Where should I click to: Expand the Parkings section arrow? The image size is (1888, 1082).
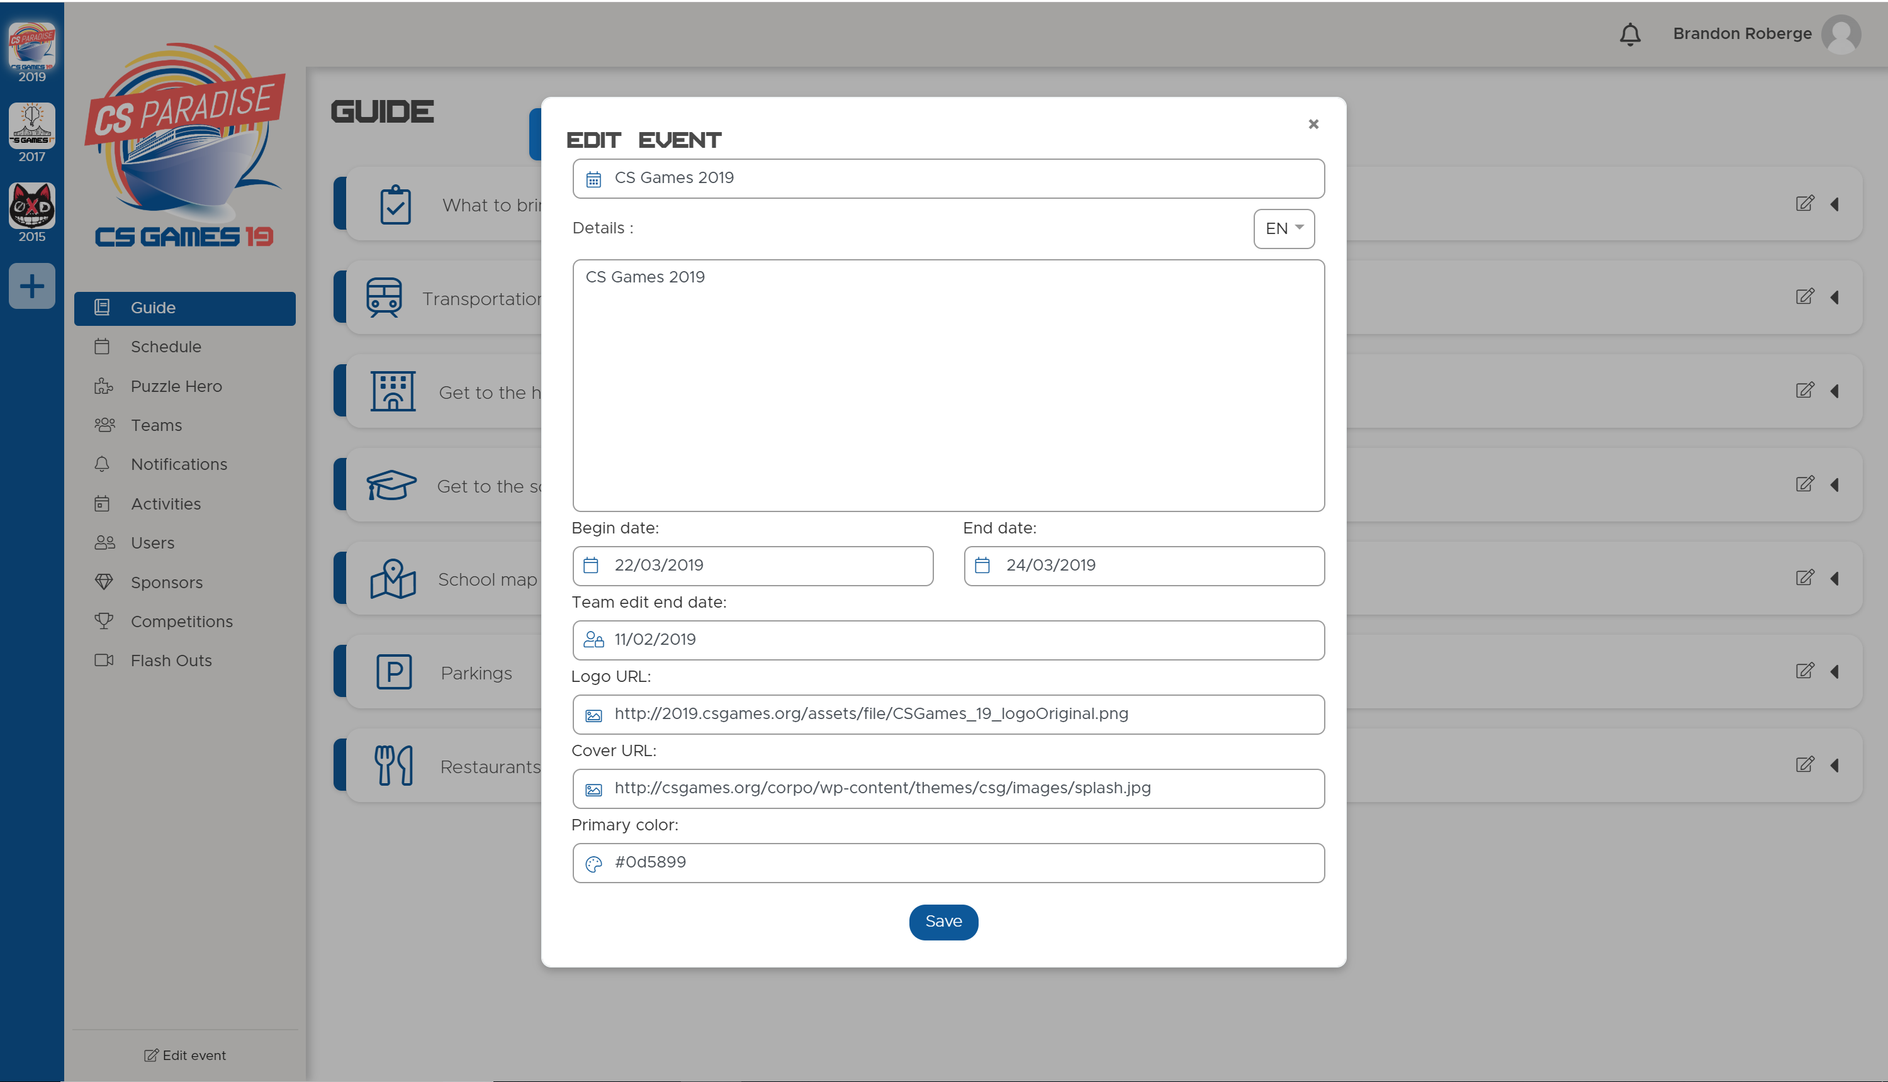coord(1835,672)
